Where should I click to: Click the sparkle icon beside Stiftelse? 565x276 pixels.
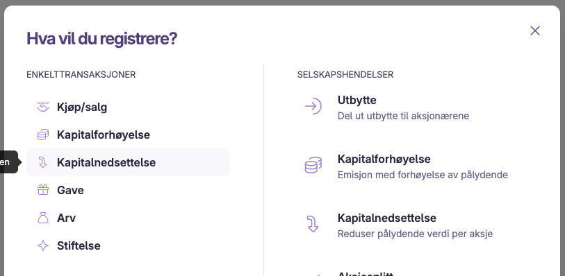[43, 245]
